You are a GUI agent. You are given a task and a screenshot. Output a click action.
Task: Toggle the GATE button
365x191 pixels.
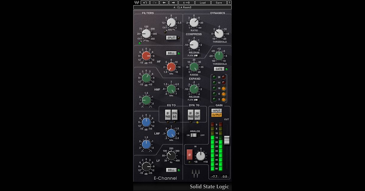pyautogui.click(x=219, y=69)
